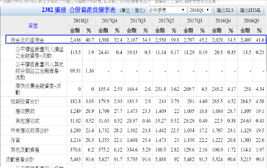Screen dimensions: 267x168
Task: Click the 269.7 value in 2017Q1 column
Action: click(x=189, y=89)
